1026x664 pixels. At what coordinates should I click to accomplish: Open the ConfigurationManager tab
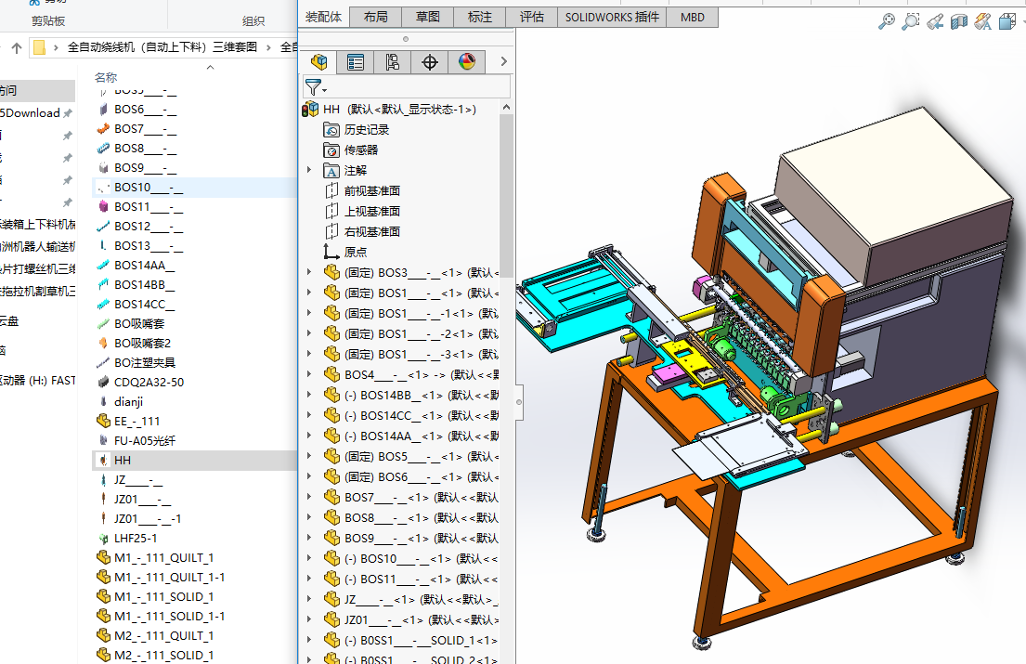[x=393, y=62]
